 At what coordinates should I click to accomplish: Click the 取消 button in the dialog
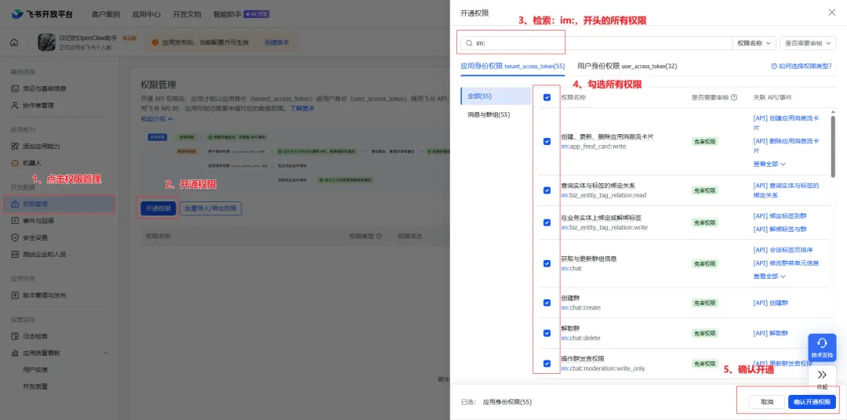pyautogui.click(x=767, y=402)
